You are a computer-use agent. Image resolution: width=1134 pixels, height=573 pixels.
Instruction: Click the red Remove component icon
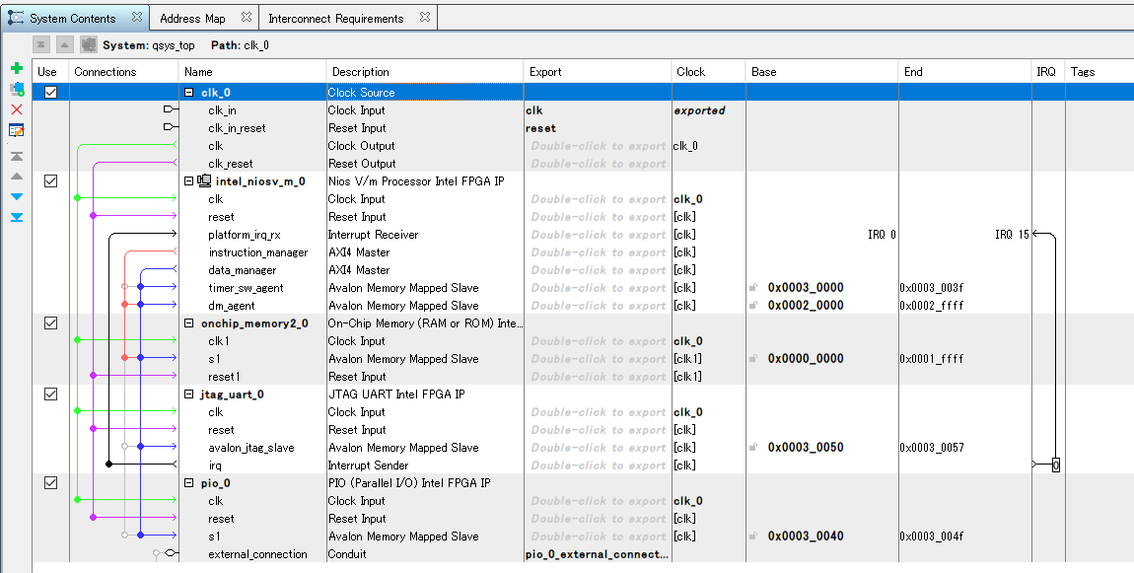point(17,108)
